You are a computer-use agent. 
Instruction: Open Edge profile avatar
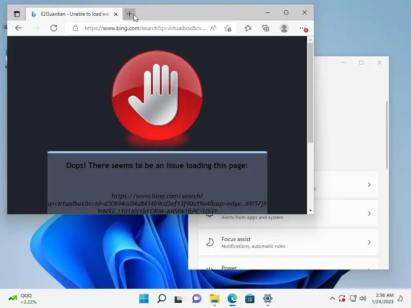[284, 28]
